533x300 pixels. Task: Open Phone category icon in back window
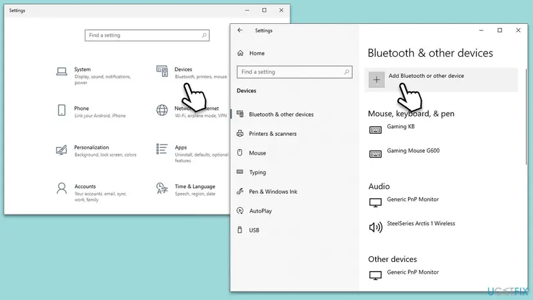[62, 110]
